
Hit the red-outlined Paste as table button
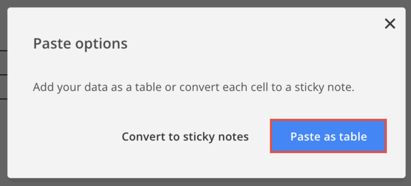pos(328,137)
